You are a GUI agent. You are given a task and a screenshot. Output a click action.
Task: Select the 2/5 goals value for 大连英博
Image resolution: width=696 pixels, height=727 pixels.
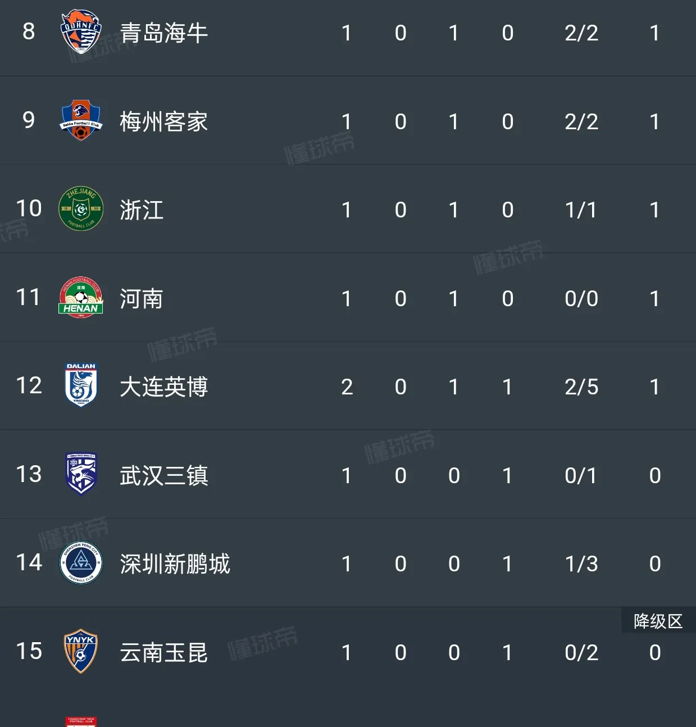click(581, 387)
